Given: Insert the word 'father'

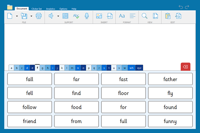Looking at the screenshot, I should click(170, 79).
